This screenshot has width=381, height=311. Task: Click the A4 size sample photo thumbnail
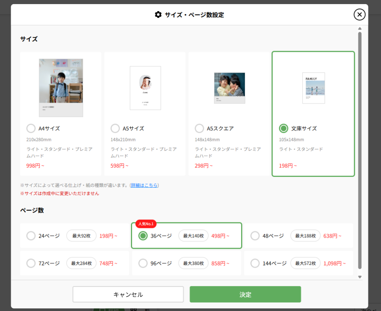61,88
